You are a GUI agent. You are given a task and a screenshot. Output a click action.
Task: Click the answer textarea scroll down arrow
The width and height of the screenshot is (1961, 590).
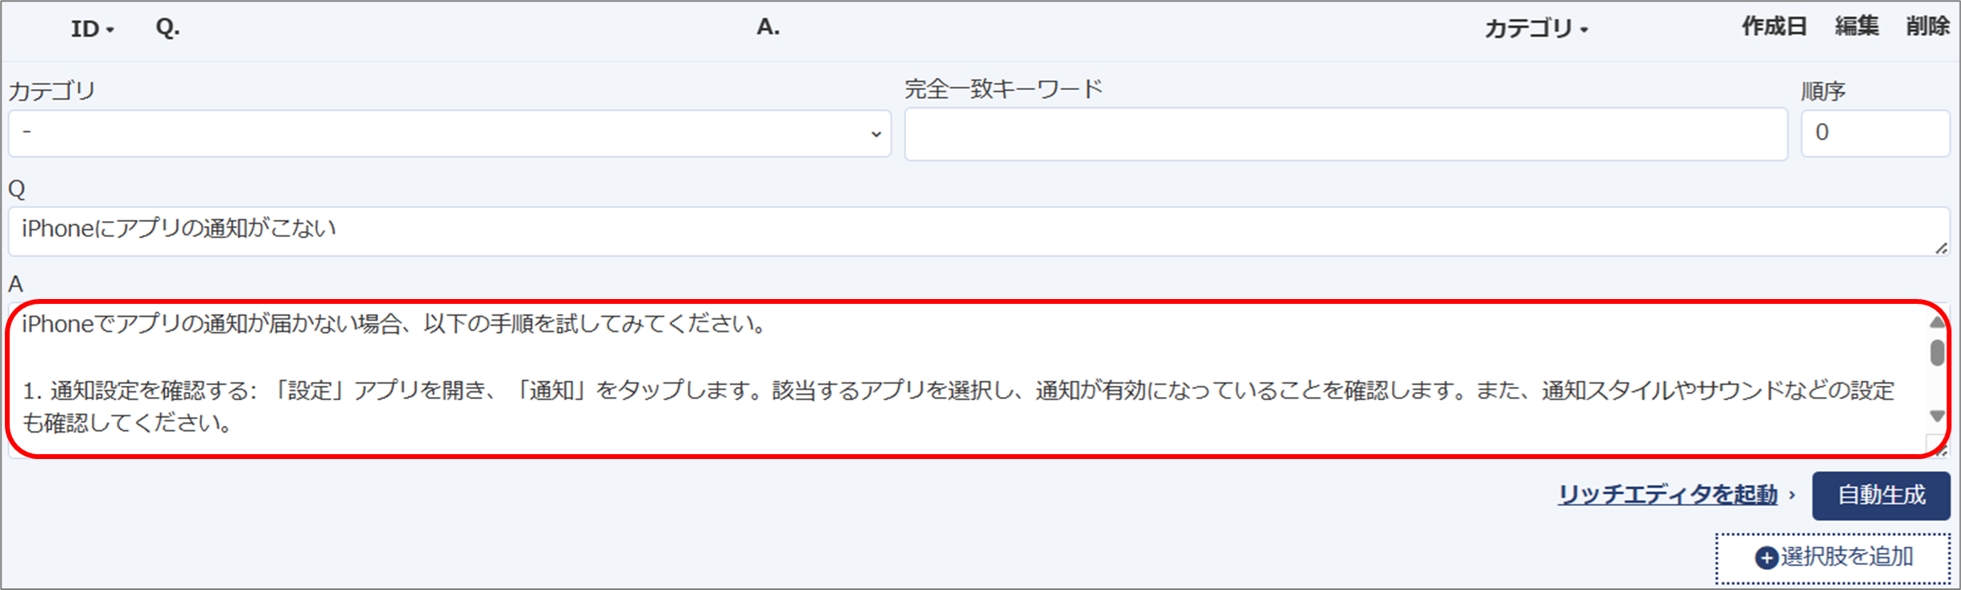click(x=1937, y=416)
